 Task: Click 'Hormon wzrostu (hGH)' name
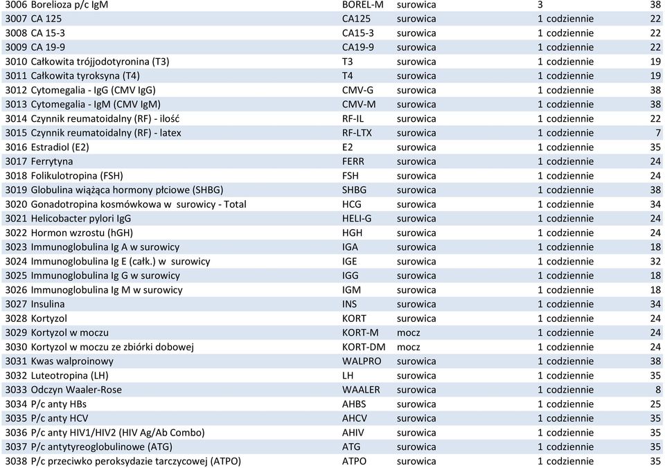[x=82, y=233]
